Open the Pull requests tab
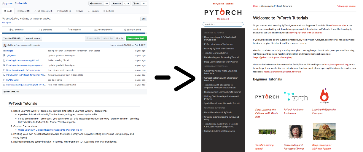The width and height of the screenshot is (363, 152). [x=43, y=11]
